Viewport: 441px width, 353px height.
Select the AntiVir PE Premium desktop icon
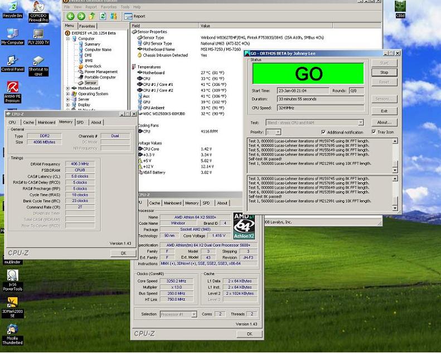point(12,91)
